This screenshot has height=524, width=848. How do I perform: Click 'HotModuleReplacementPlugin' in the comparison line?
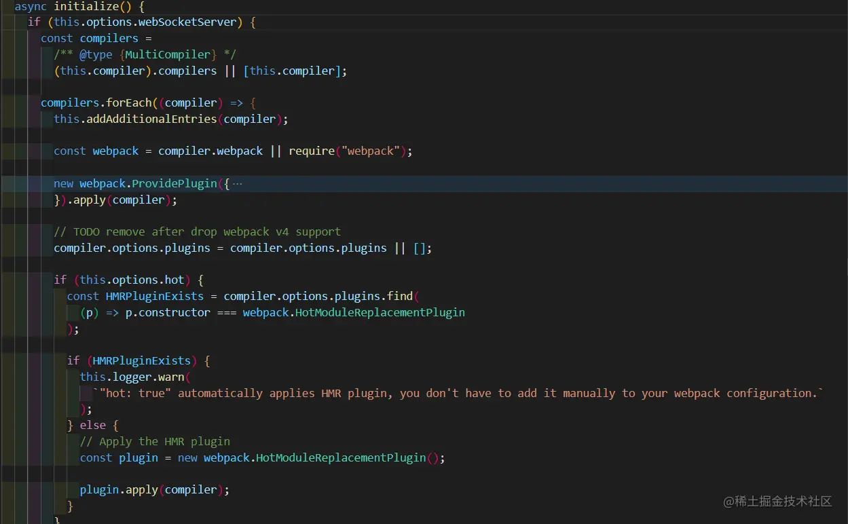[x=380, y=313]
